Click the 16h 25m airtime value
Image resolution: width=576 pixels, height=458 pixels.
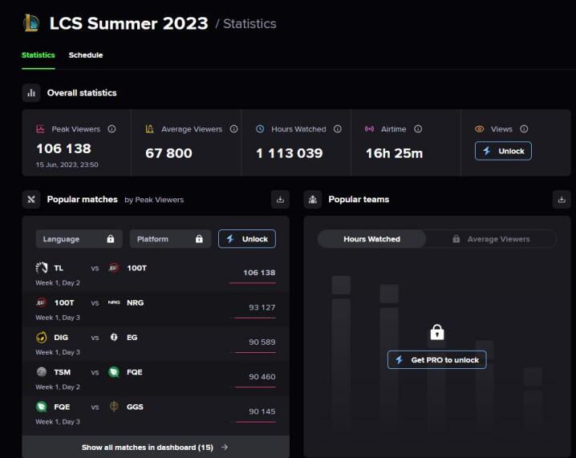(x=394, y=153)
